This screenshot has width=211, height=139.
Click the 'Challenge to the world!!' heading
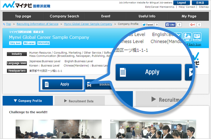(28, 112)
